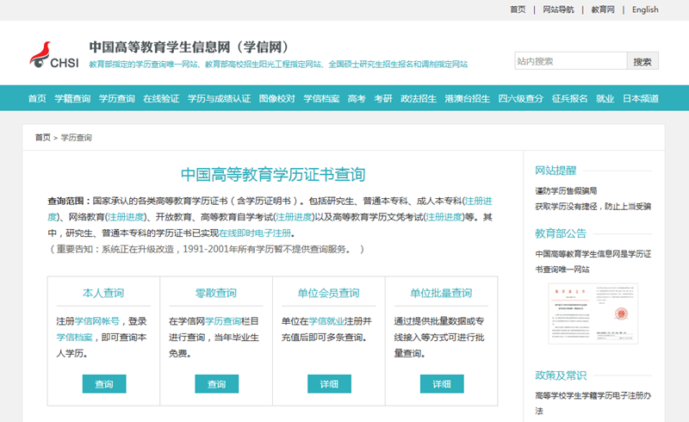Click 首页 in the breadcrumb
689x422 pixels.
point(42,138)
